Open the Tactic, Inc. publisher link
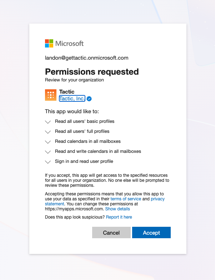215x280 pixels. pyautogui.click(x=72, y=99)
